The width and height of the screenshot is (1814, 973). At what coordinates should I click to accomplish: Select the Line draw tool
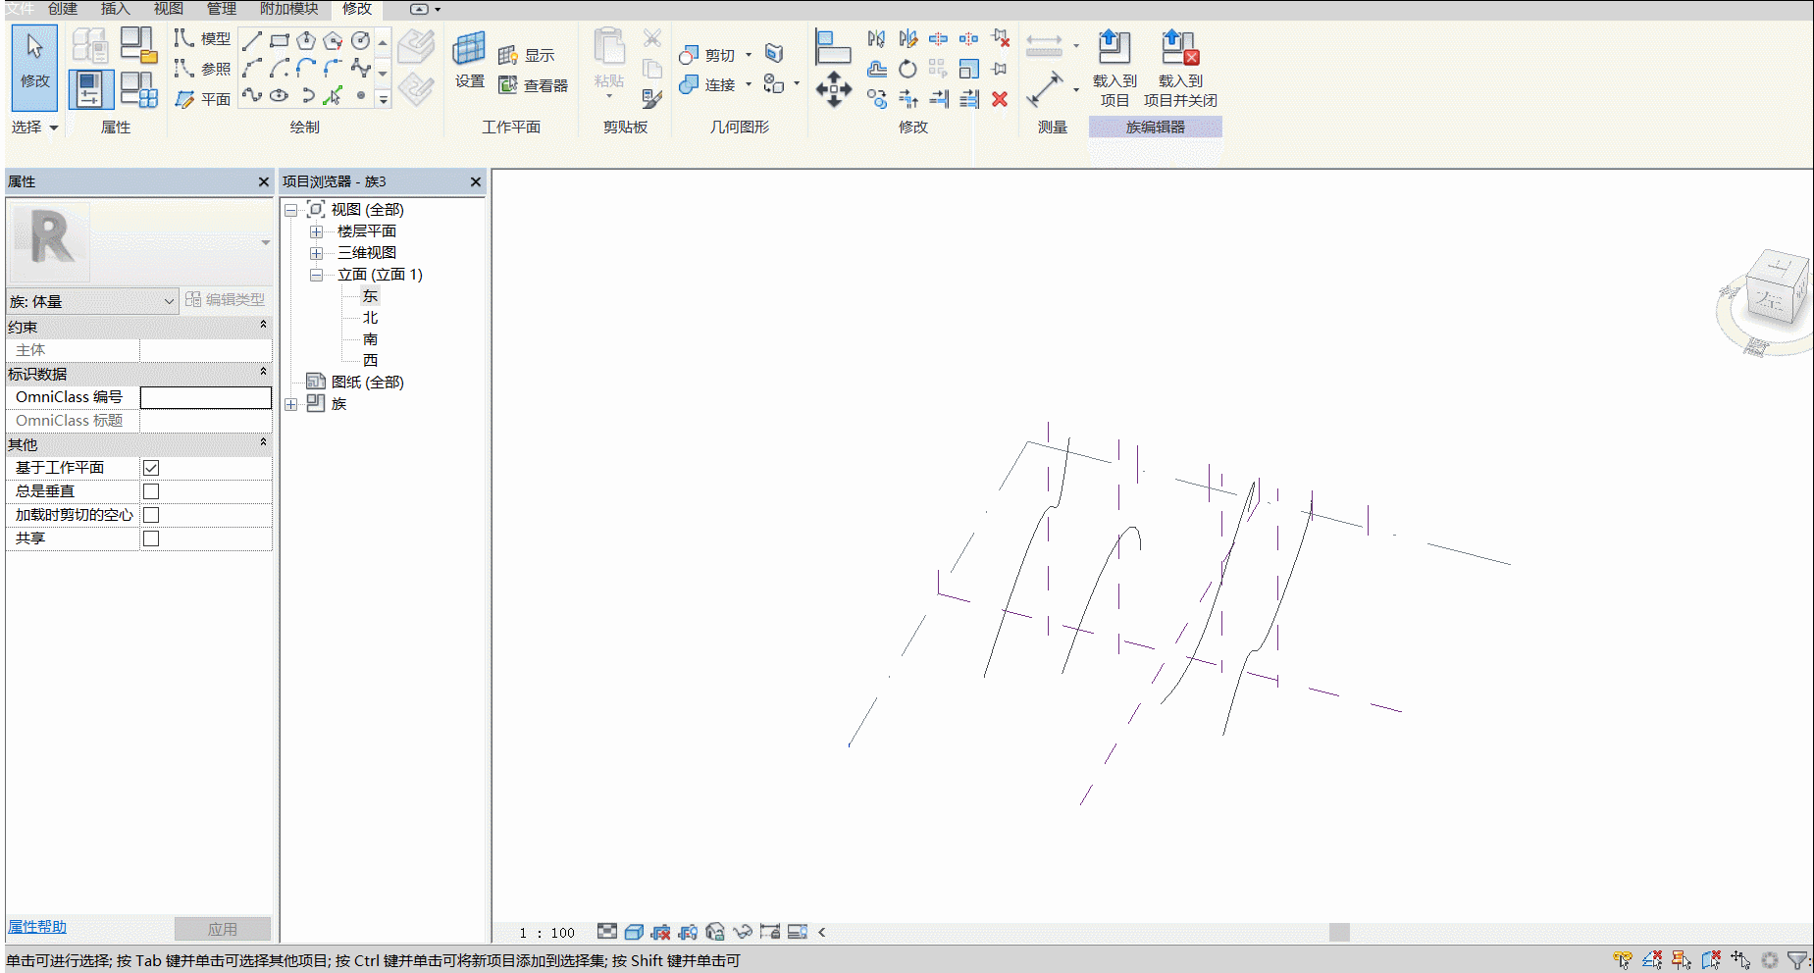(x=252, y=40)
